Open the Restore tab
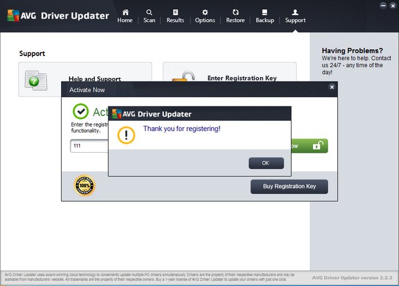Image resolution: width=399 pixels, height=286 pixels. [x=236, y=16]
